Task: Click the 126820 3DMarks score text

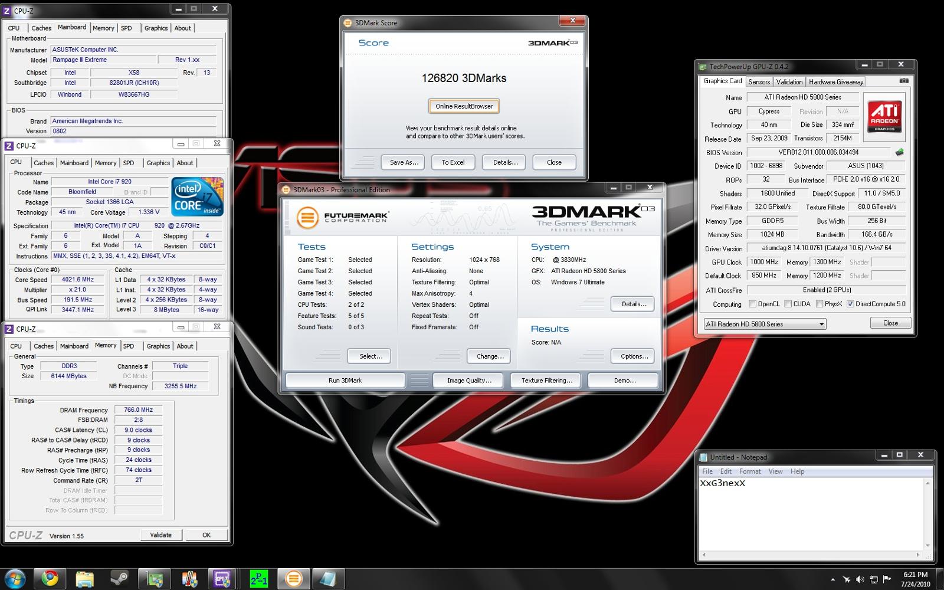Action: coord(464,78)
